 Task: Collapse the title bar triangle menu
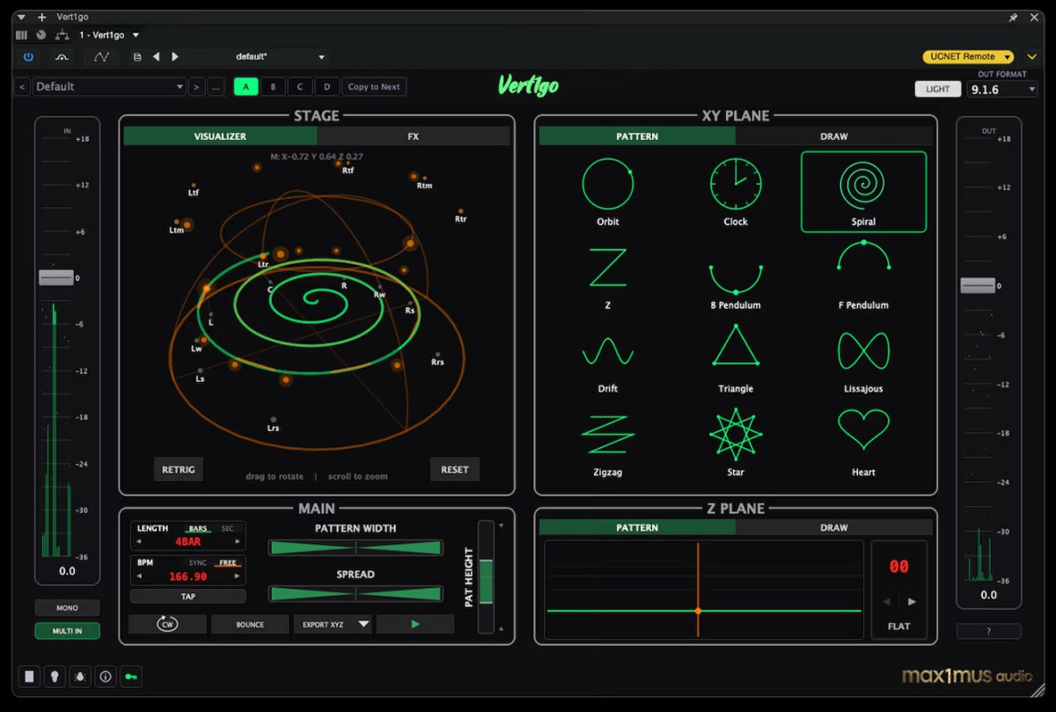click(x=22, y=17)
